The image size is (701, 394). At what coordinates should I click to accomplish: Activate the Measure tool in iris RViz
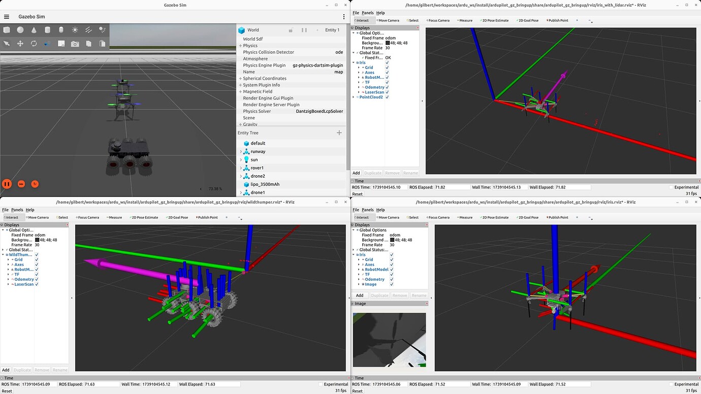click(464, 217)
